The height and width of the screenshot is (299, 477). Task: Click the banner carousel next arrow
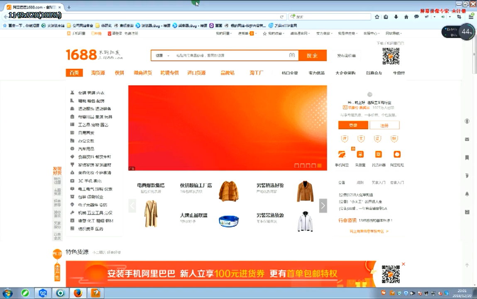point(323,206)
